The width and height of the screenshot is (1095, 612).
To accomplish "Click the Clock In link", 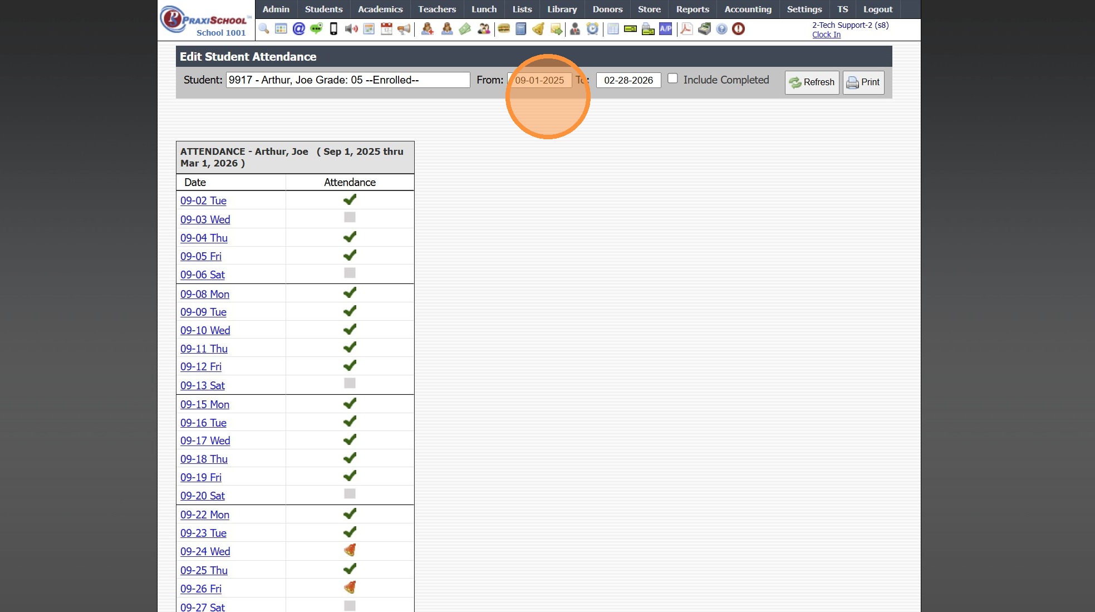I will click(x=826, y=35).
